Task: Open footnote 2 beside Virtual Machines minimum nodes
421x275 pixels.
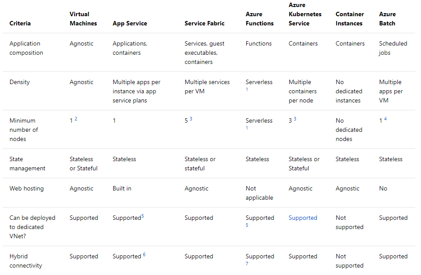Action: coord(76,119)
